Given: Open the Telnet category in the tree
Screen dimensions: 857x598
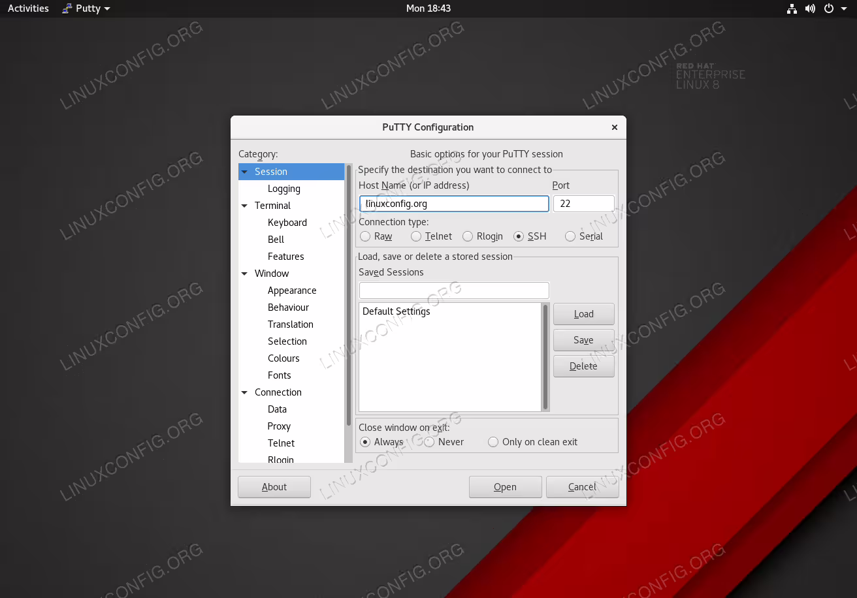Looking at the screenshot, I should click(282, 443).
